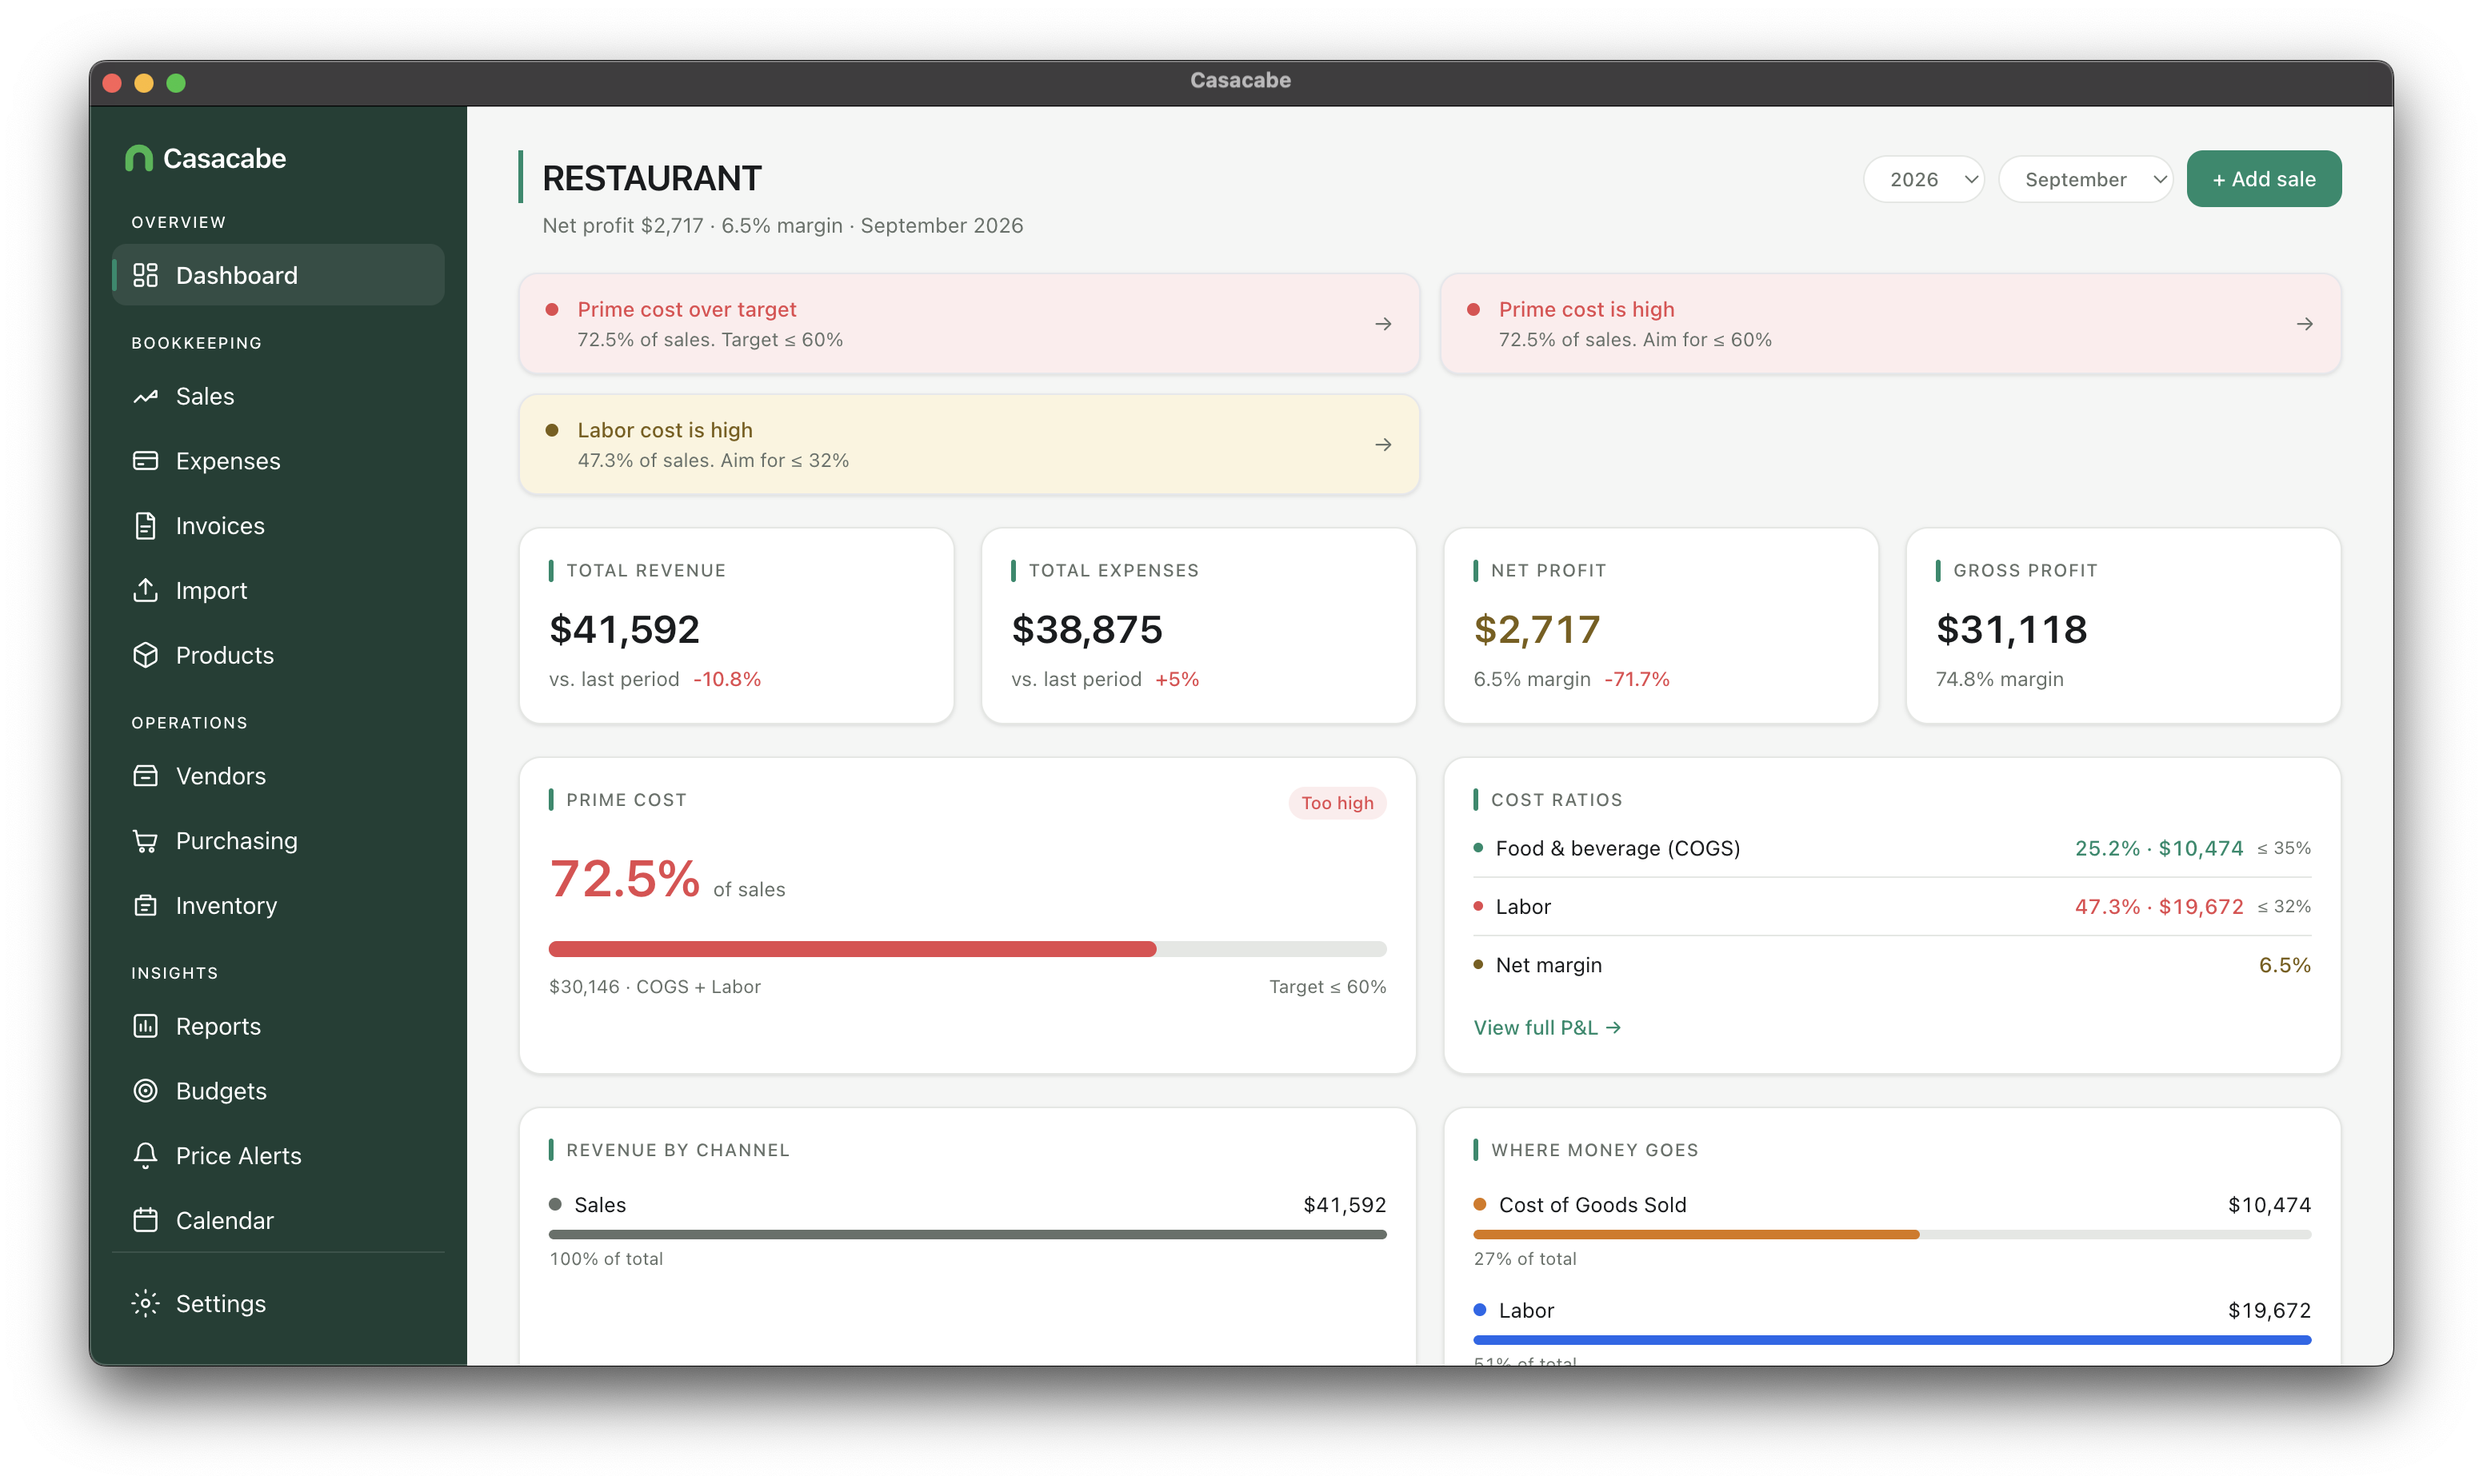Click the + Add sale button
The height and width of the screenshot is (1484, 2483).
tap(2264, 179)
